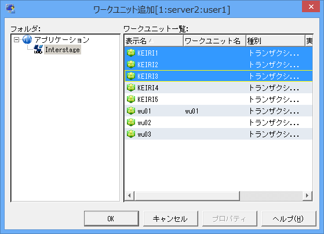
Task: Click the wu02 work unit icon
Action: click(131, 122)
